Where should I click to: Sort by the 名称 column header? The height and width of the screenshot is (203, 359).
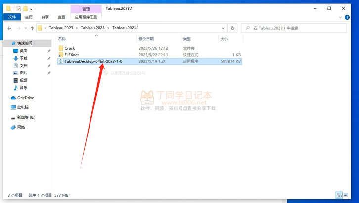click(62, 39)
